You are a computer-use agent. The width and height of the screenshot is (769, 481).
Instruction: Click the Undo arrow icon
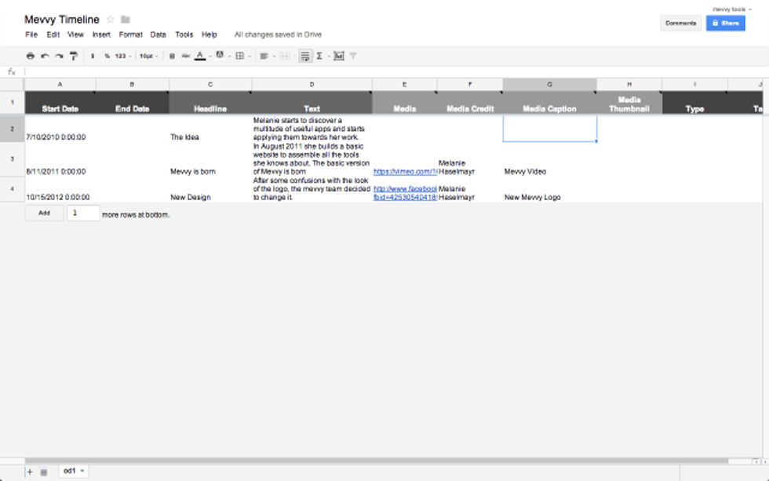pyautogui.click(x=45, y=56)
